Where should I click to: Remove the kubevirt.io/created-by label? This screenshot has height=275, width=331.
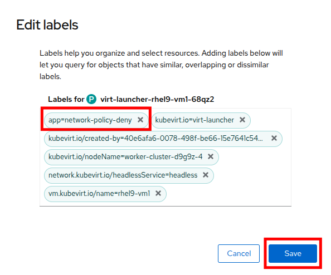274,138
